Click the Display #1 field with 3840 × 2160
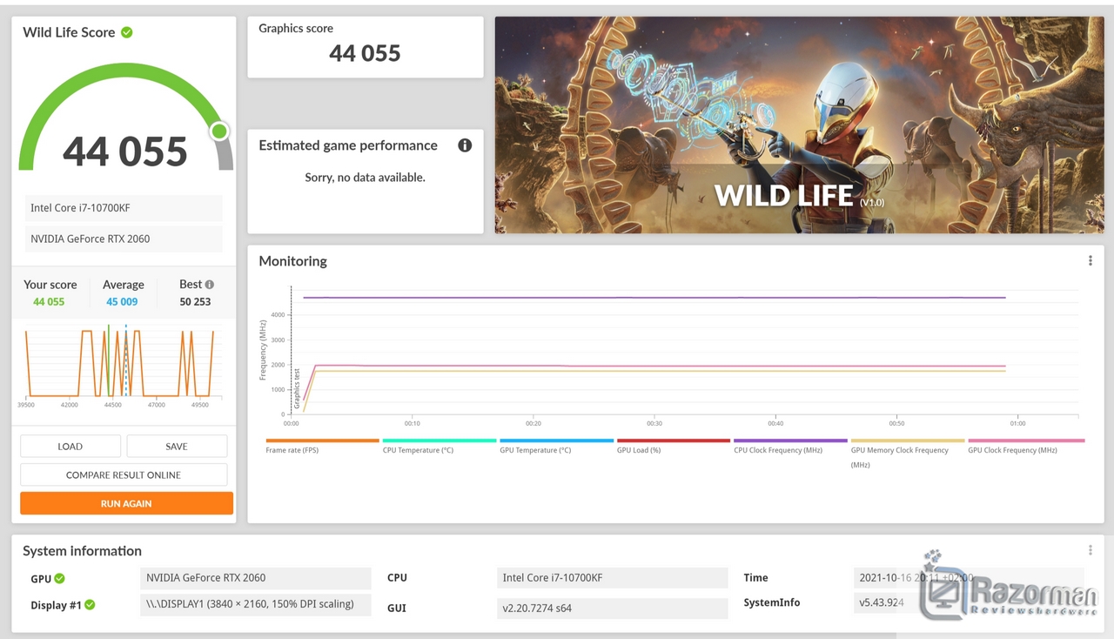1114x639 pixels. pyautogui.click(x=255, y=604)
